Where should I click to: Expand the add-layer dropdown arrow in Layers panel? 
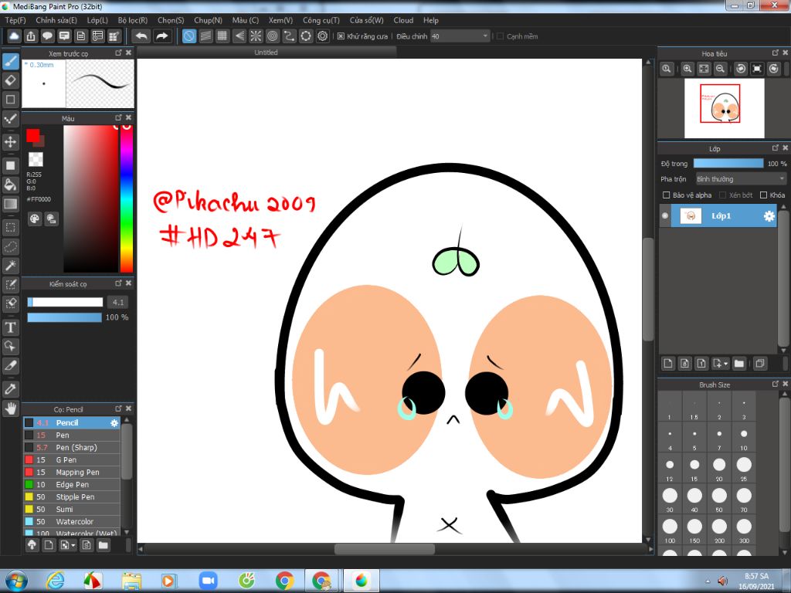(726, 364)
